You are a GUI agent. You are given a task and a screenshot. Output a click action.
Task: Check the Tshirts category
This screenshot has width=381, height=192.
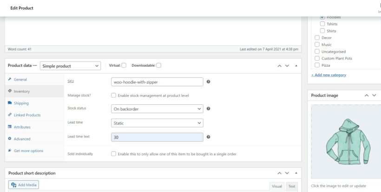click(x=322, y=24)
